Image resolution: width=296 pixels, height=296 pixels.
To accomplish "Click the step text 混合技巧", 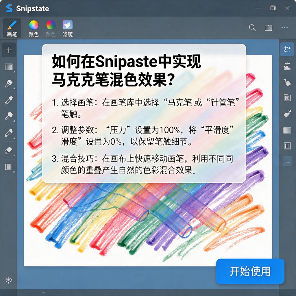I will point(77,159).
